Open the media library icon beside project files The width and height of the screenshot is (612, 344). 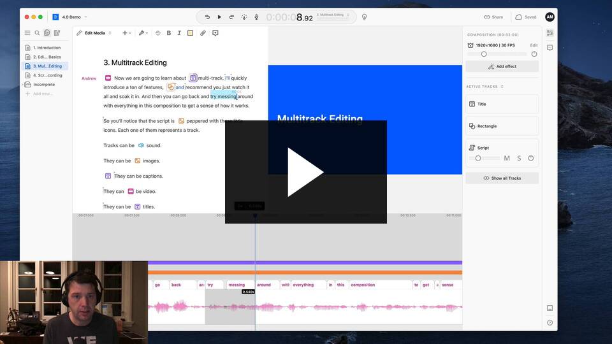(x=57, y=33)
